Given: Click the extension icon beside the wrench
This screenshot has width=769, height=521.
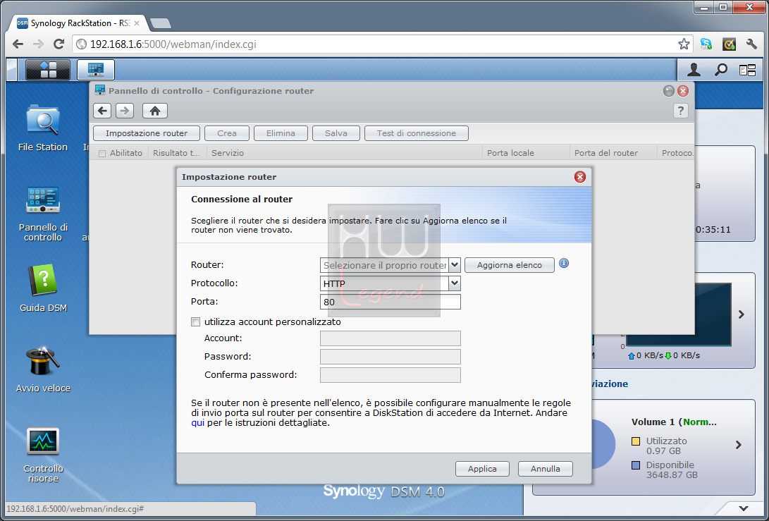Looking at the screenshot, I should 730,44.
